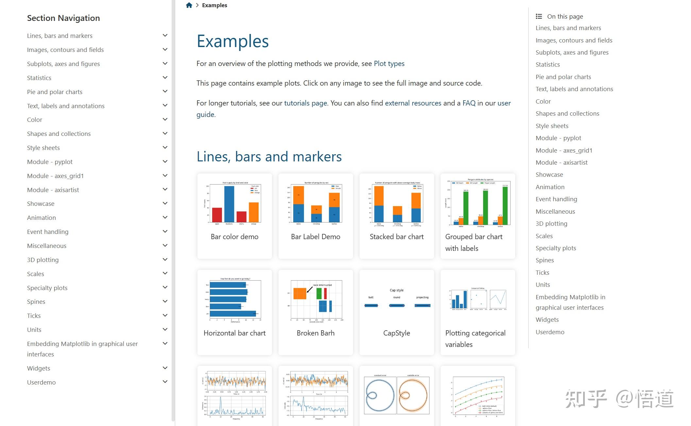Image resolution: width=691 pixels, height=426 pixels.
Task: Expand 3D plotting navigation chevron
Action: pyautogui.click(x=165, y=260)
